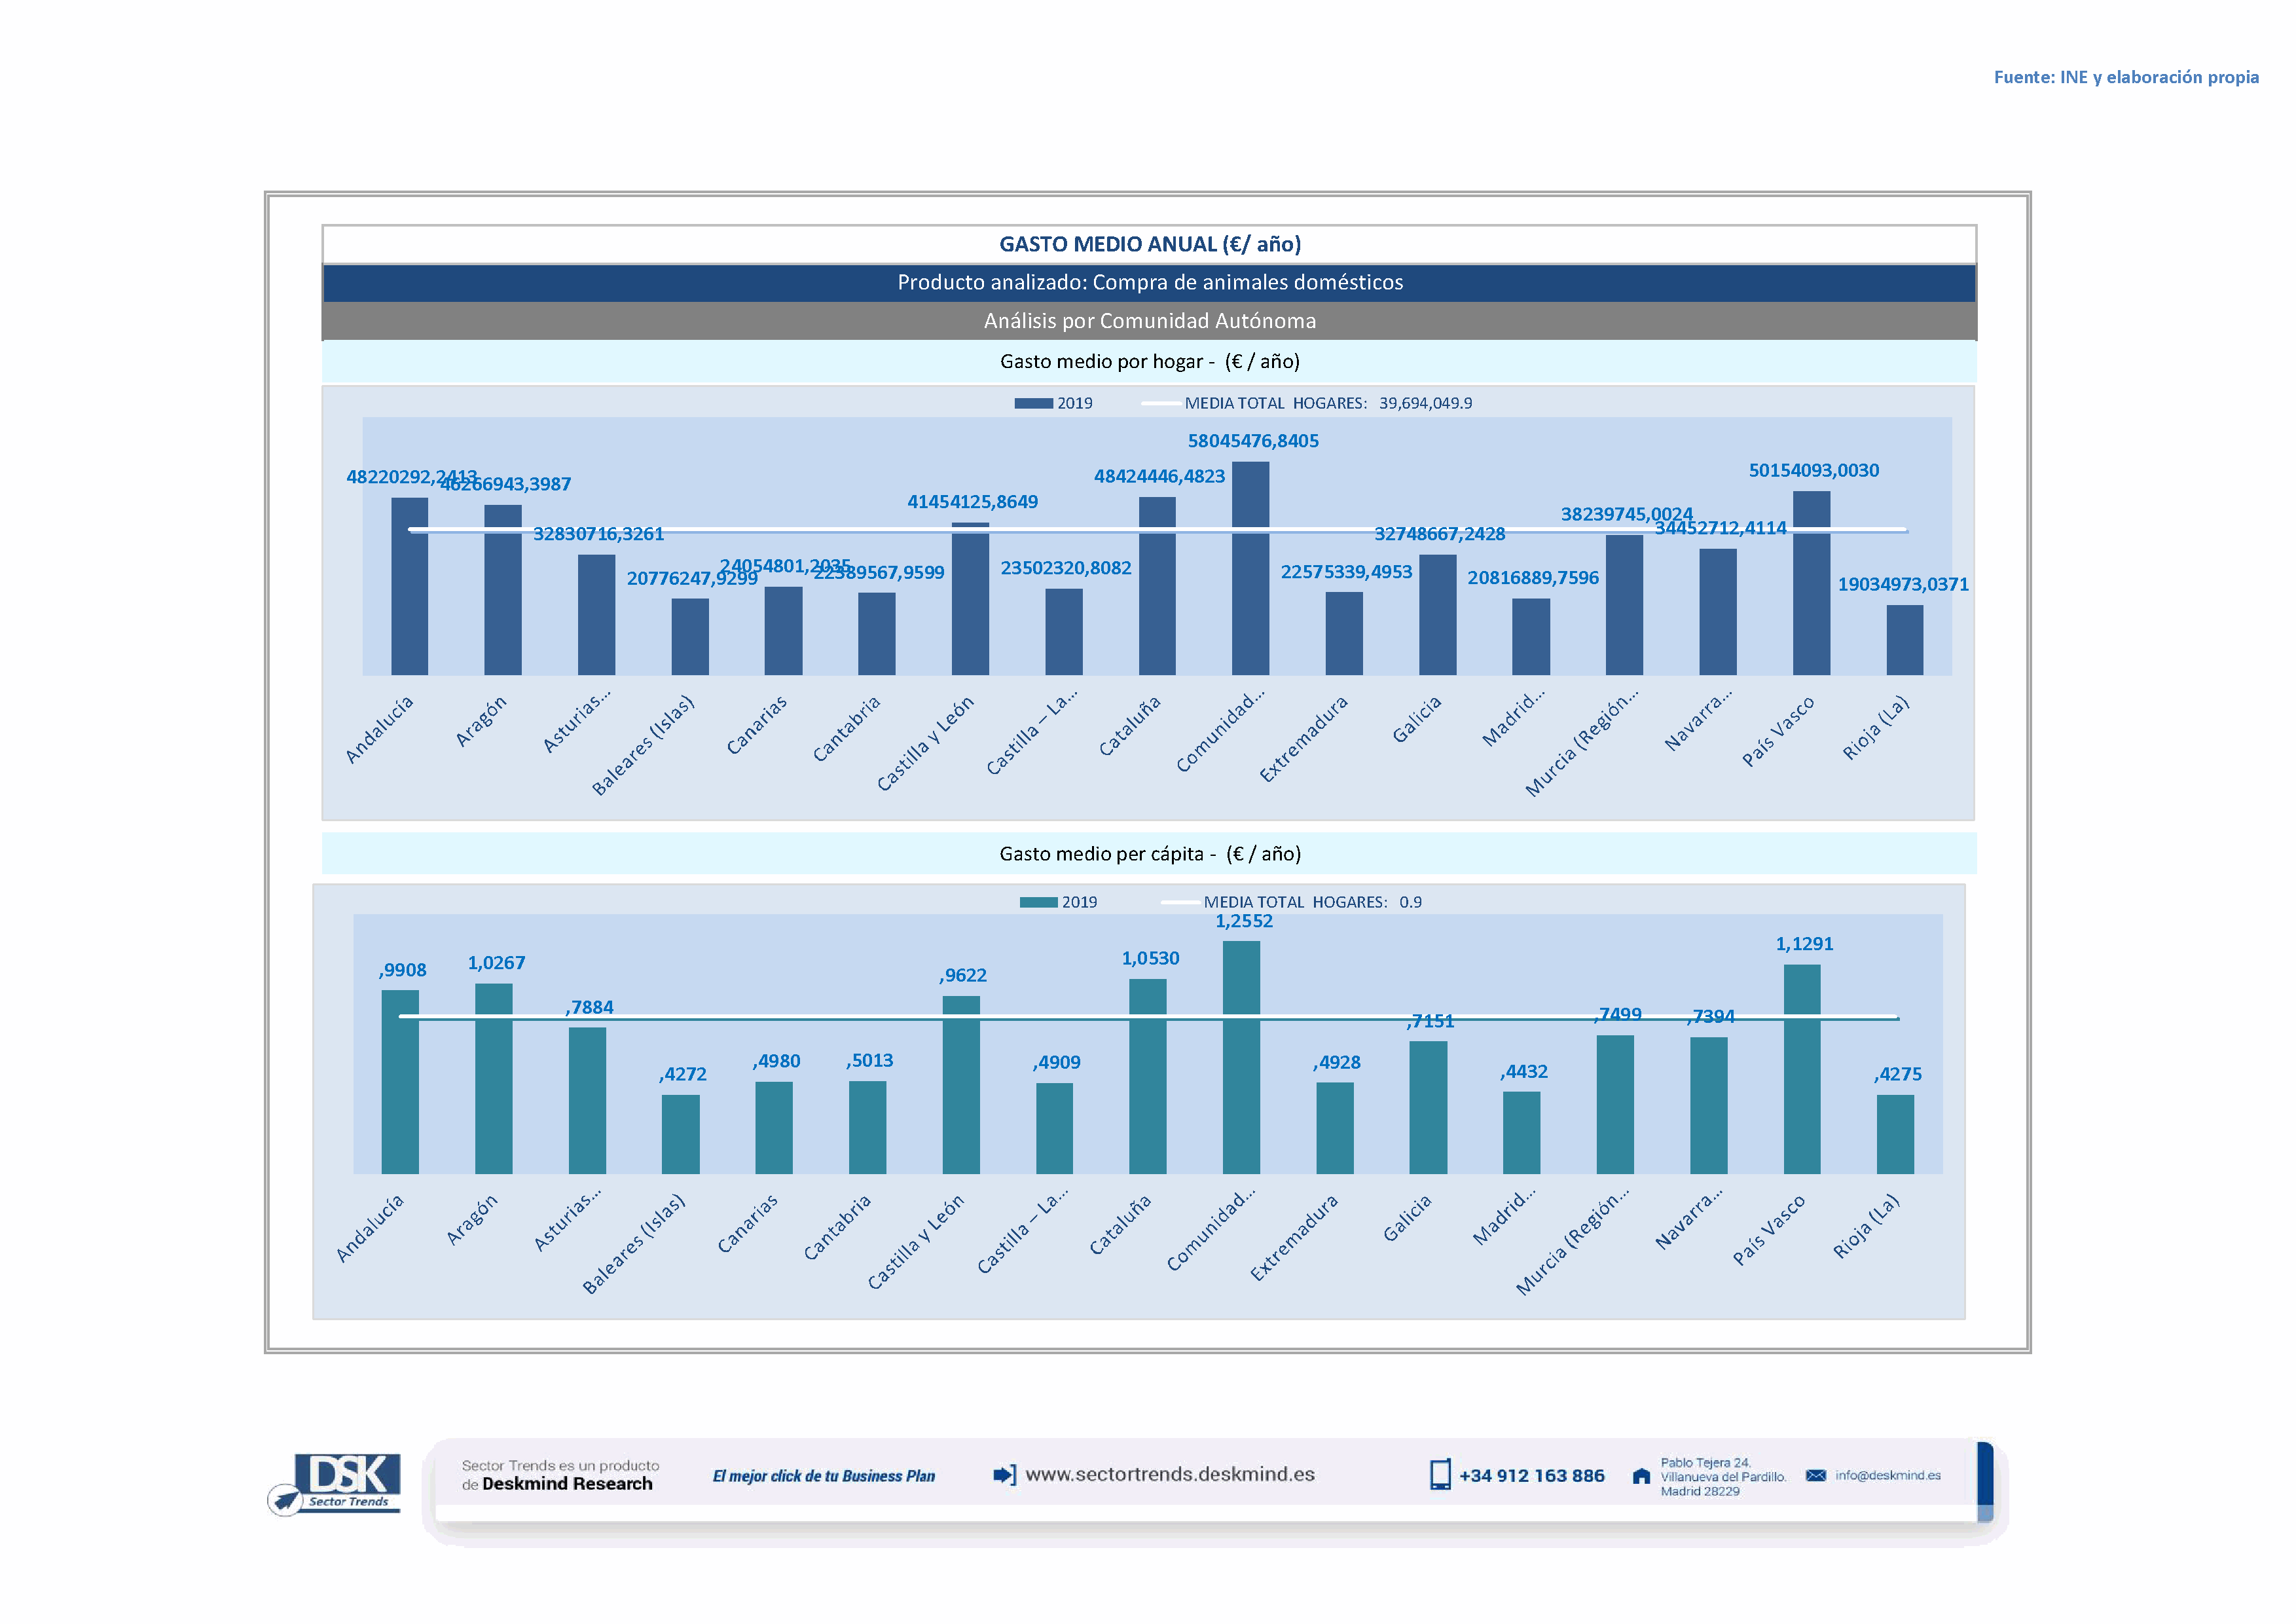Click the 'Análisis por Comunidad Autónoma' banner
Image resolution: width=2296 pixels, height=1624 pixels.
point(1149,321)
